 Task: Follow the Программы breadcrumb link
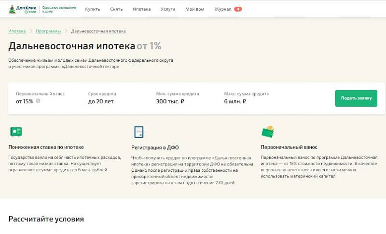tap(48, 31)
